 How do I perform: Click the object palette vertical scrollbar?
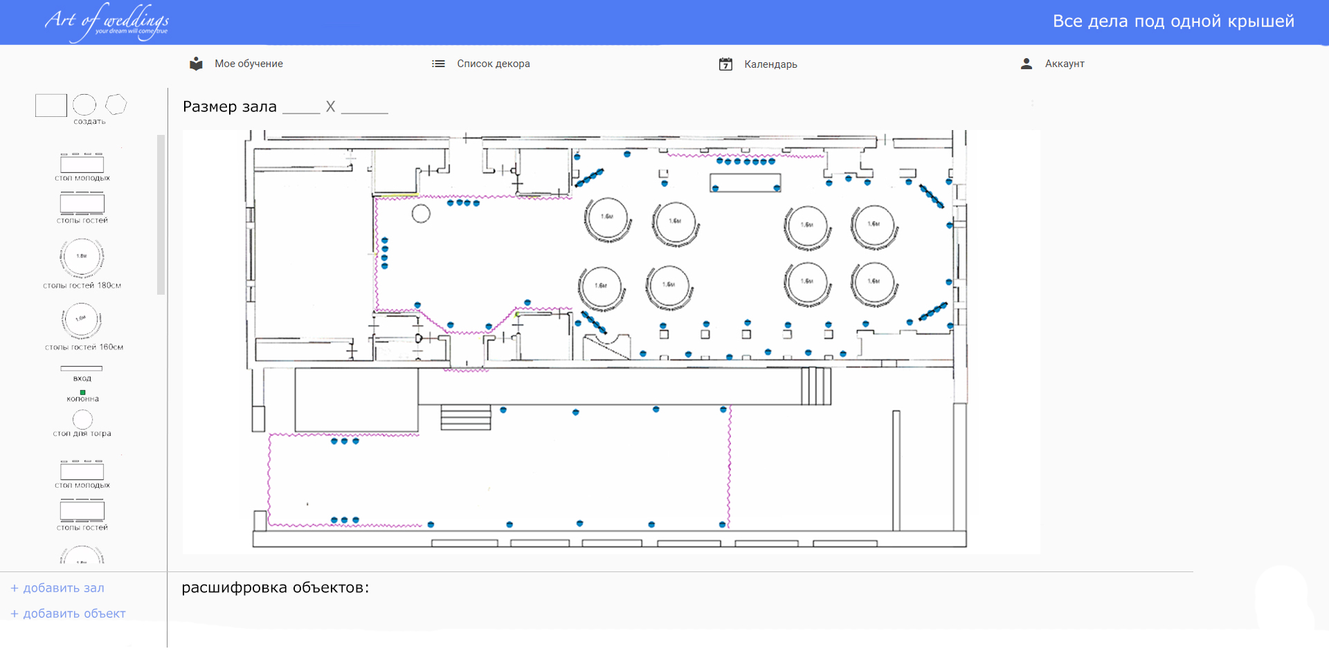(x=161, y=214)
